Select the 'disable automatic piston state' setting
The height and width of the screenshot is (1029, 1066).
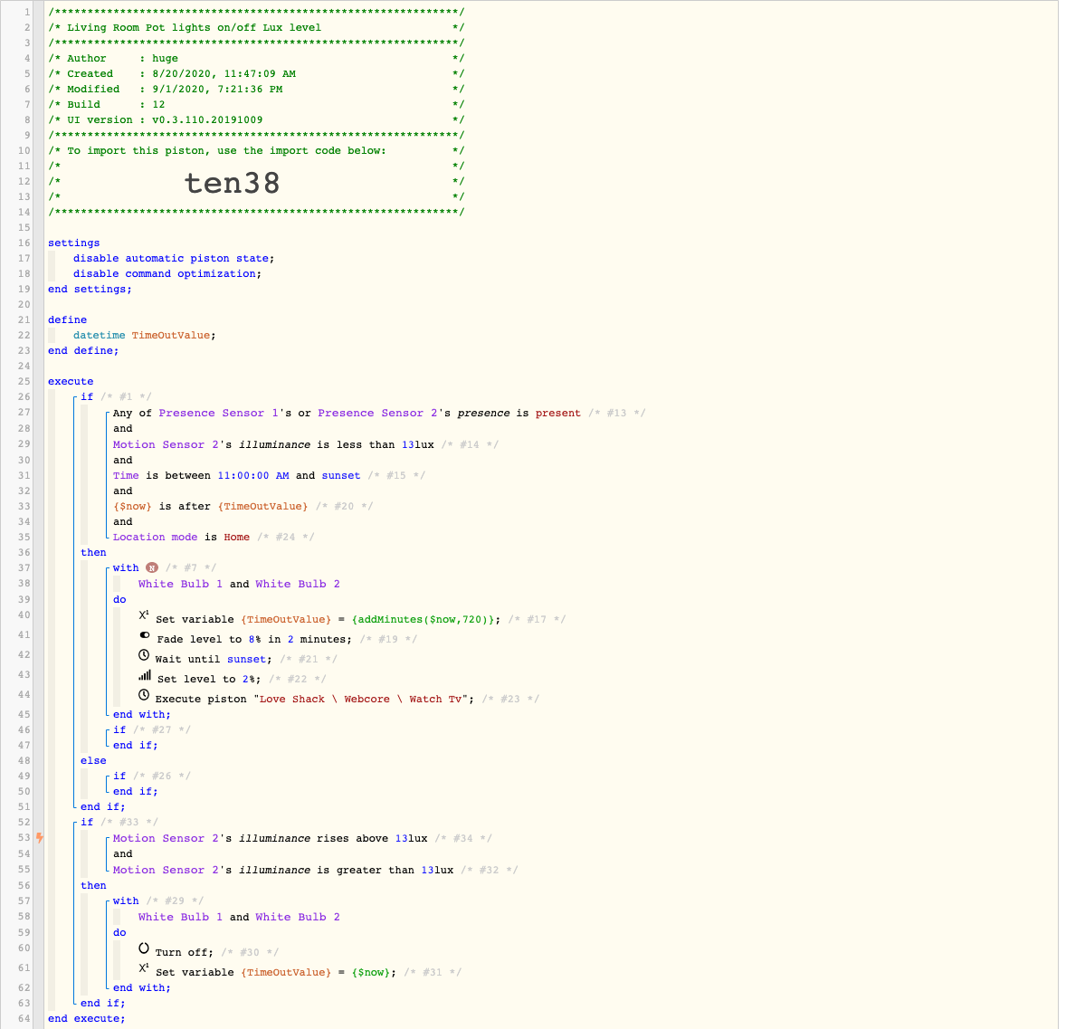coord(174,259)
